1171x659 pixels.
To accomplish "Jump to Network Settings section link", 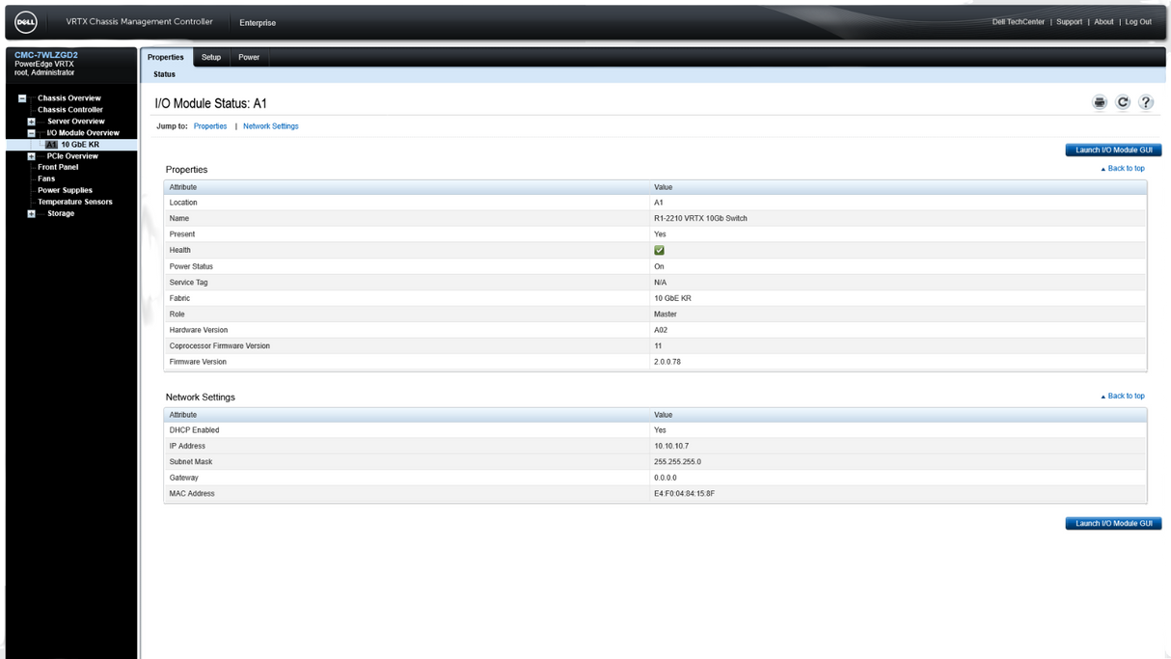I will (270, 126).
